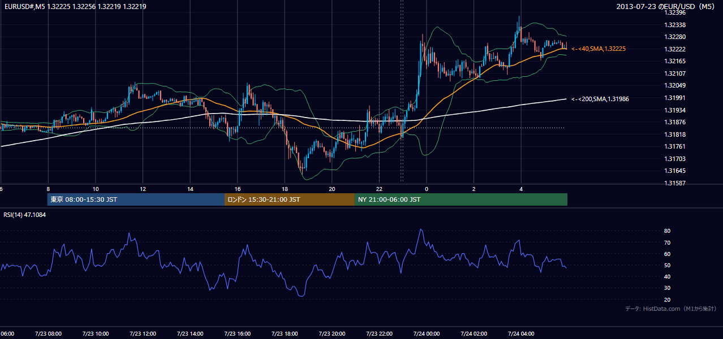Click hour tick 22 under price chart

[379, 189]
